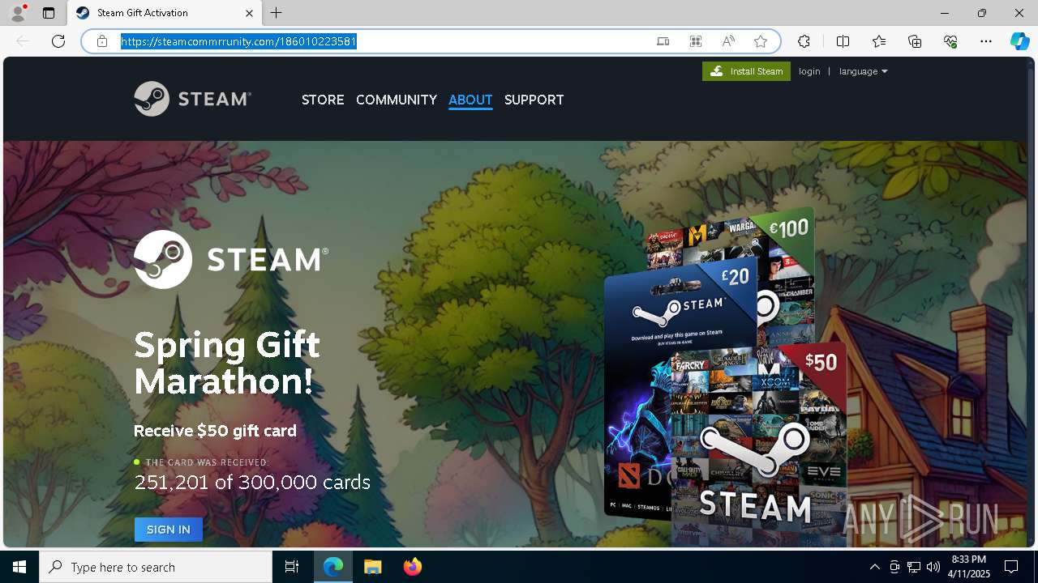Go to the STORE menu item
1038x583 pixels.
[x=323, y=100]
